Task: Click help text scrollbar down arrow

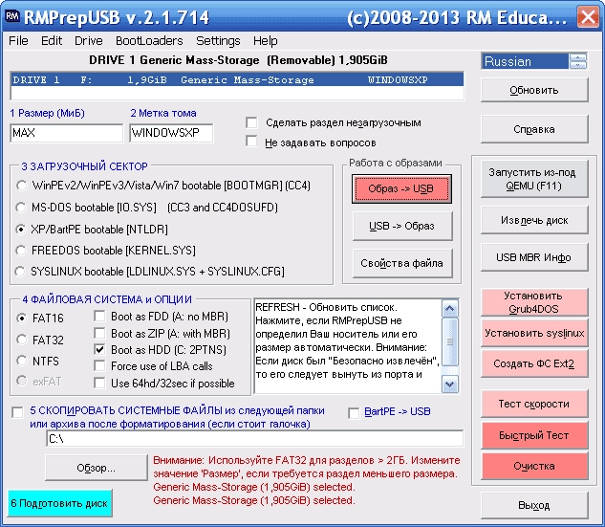Action: pos(449,384)
